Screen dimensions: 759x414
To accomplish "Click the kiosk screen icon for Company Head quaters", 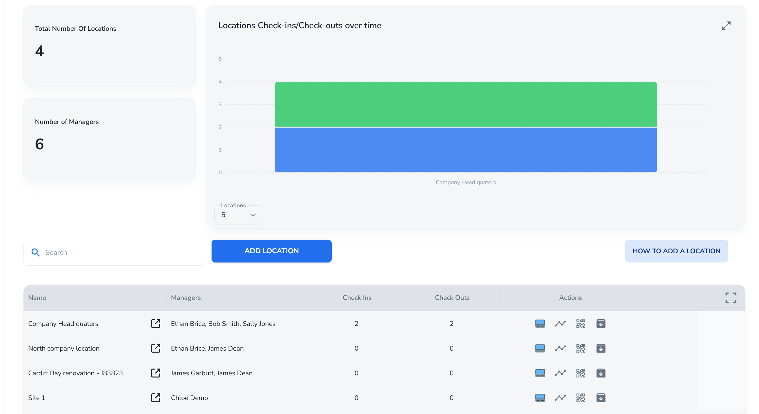I will [x=540, y=324].
